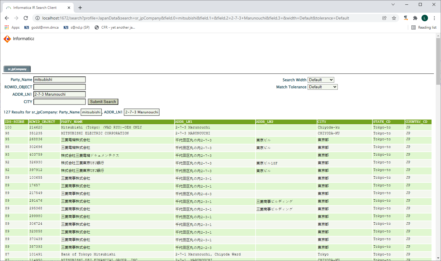This screenshot has height=261, width=441.
Task: Open the Reading list
Action: (x=424, y=27)
